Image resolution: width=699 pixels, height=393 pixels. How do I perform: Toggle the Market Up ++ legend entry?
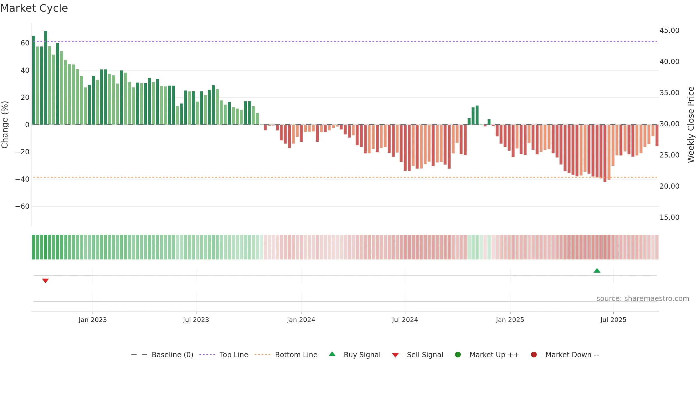coord(487,355)
